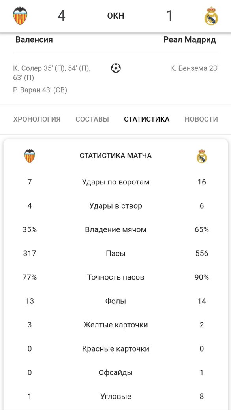The image size is (231, 410).
Task: Tap the ОКН match status label
Action: point(115,16)
